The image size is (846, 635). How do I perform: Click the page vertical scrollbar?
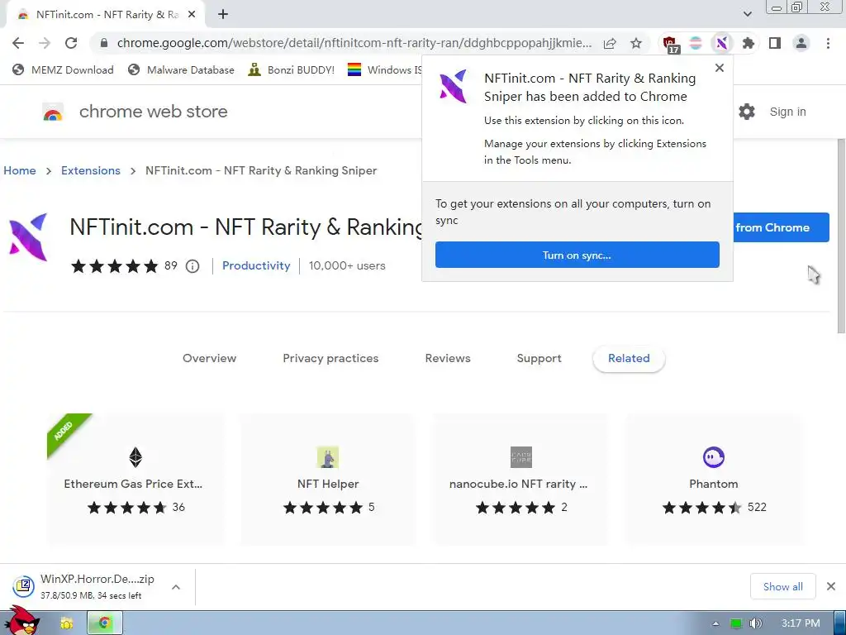(841, 236)
